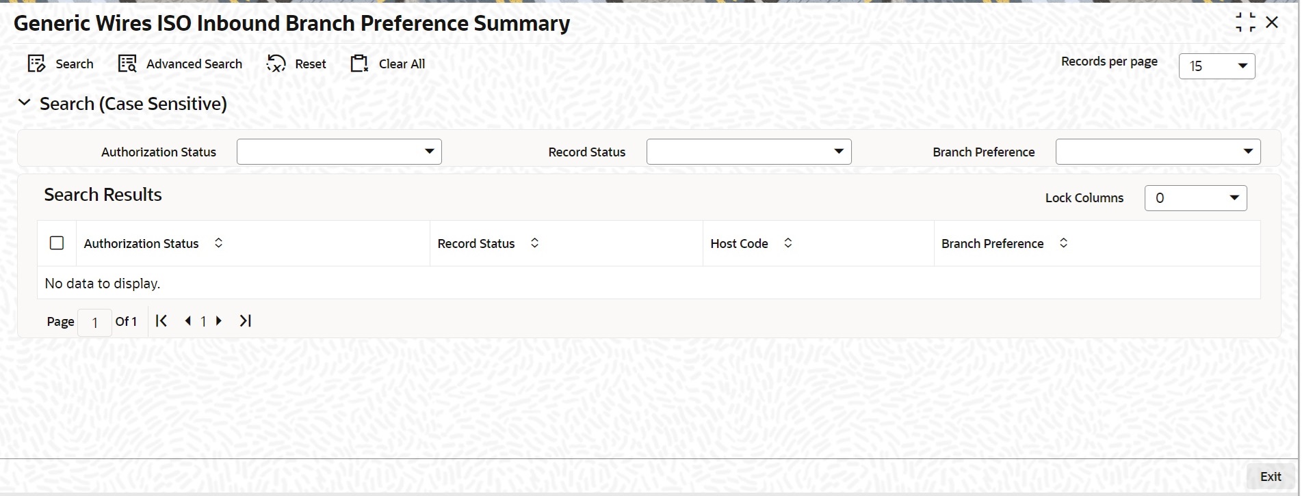1302x496 pixels.
Task: Click the Reset icon
Action: 276,64
